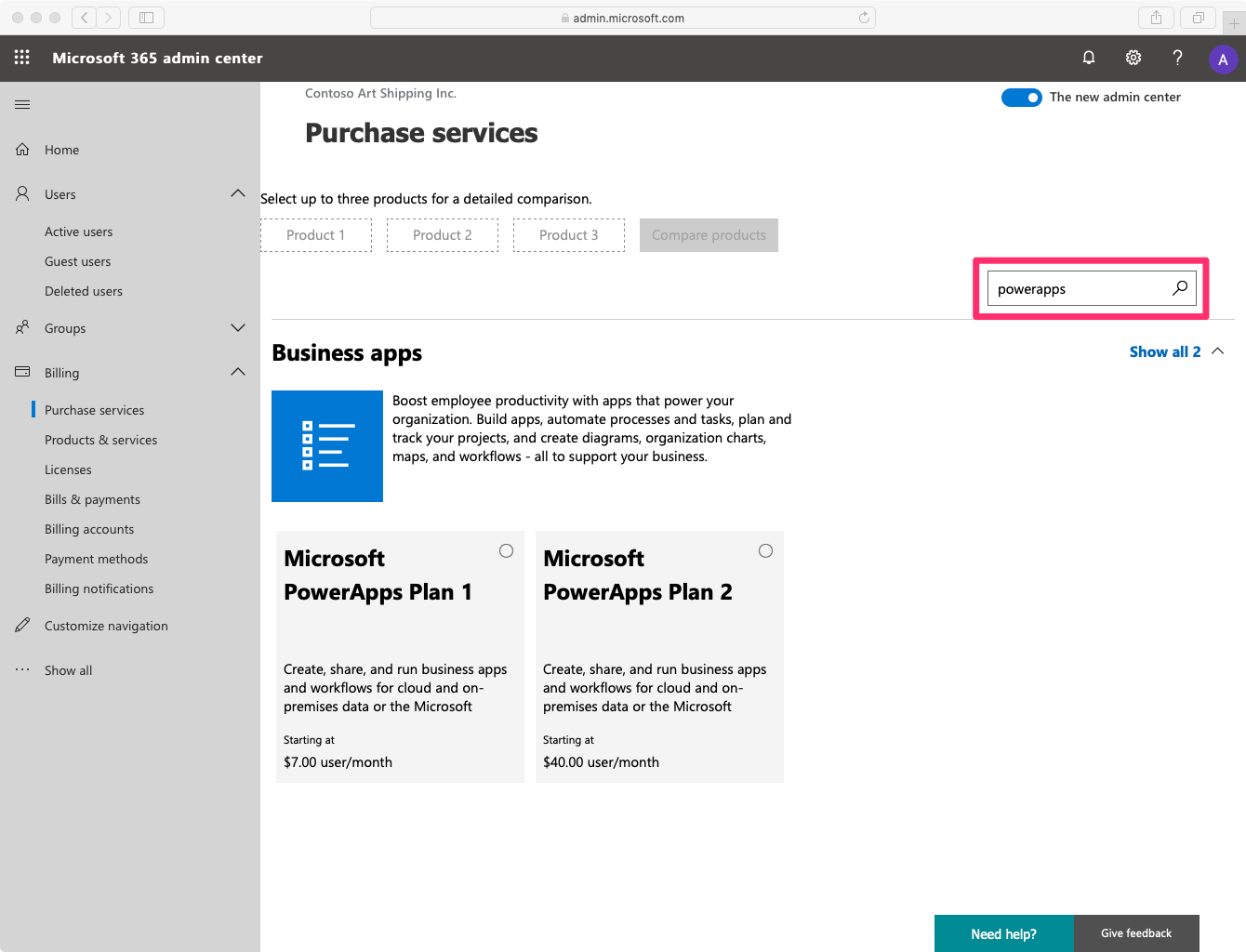This screenshot has height=952, width=1246.
Task: Collapse Business apps with the chevron
Action: click(1218, 351)
